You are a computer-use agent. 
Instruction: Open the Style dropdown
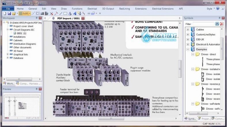click(x=211, y=9)
